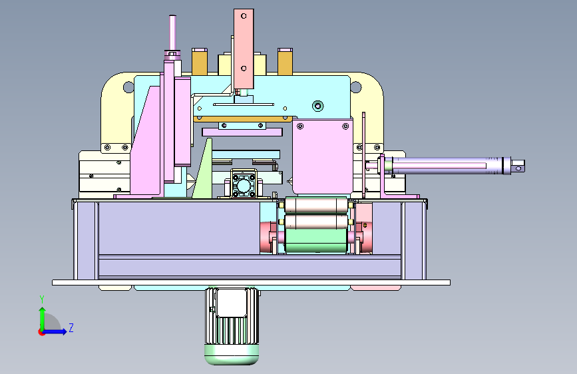Image resolution: width=577 pixels, height=374 pixels.
Task: Select the large pink rectangular cover plate
Action: pos(323,156)
